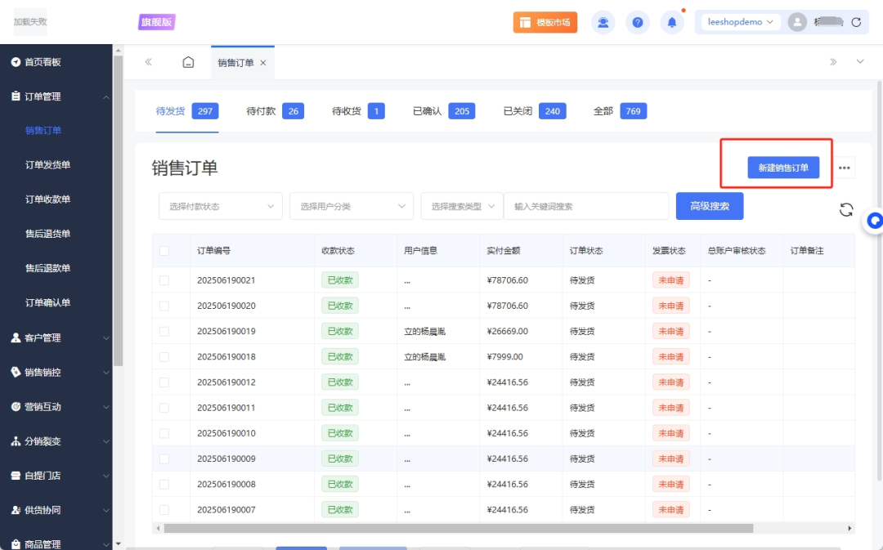Viewport: 883px width, 550px height.
Task: Select the checkbox for order 202506190018
Action: tap(164, 357)
